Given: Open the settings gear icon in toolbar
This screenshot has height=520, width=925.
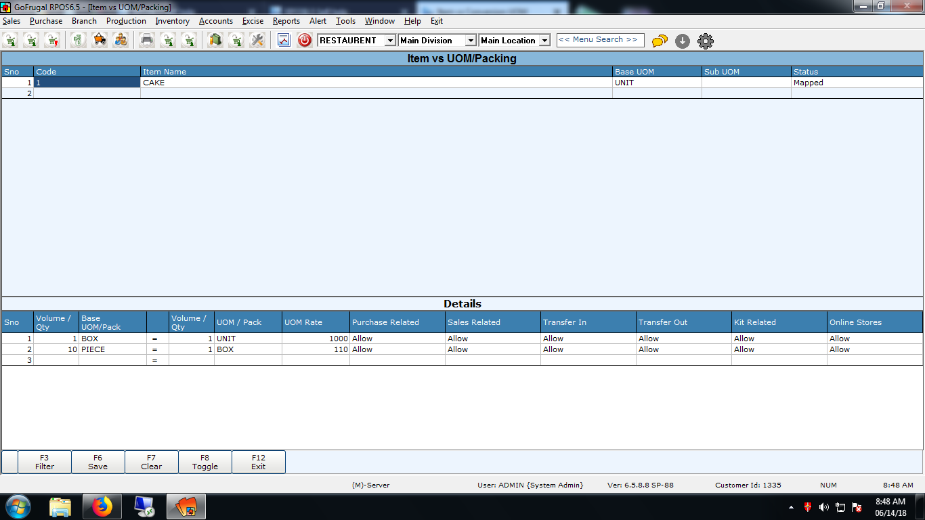Looking at the screenshot, I should [x=706, y=41].
